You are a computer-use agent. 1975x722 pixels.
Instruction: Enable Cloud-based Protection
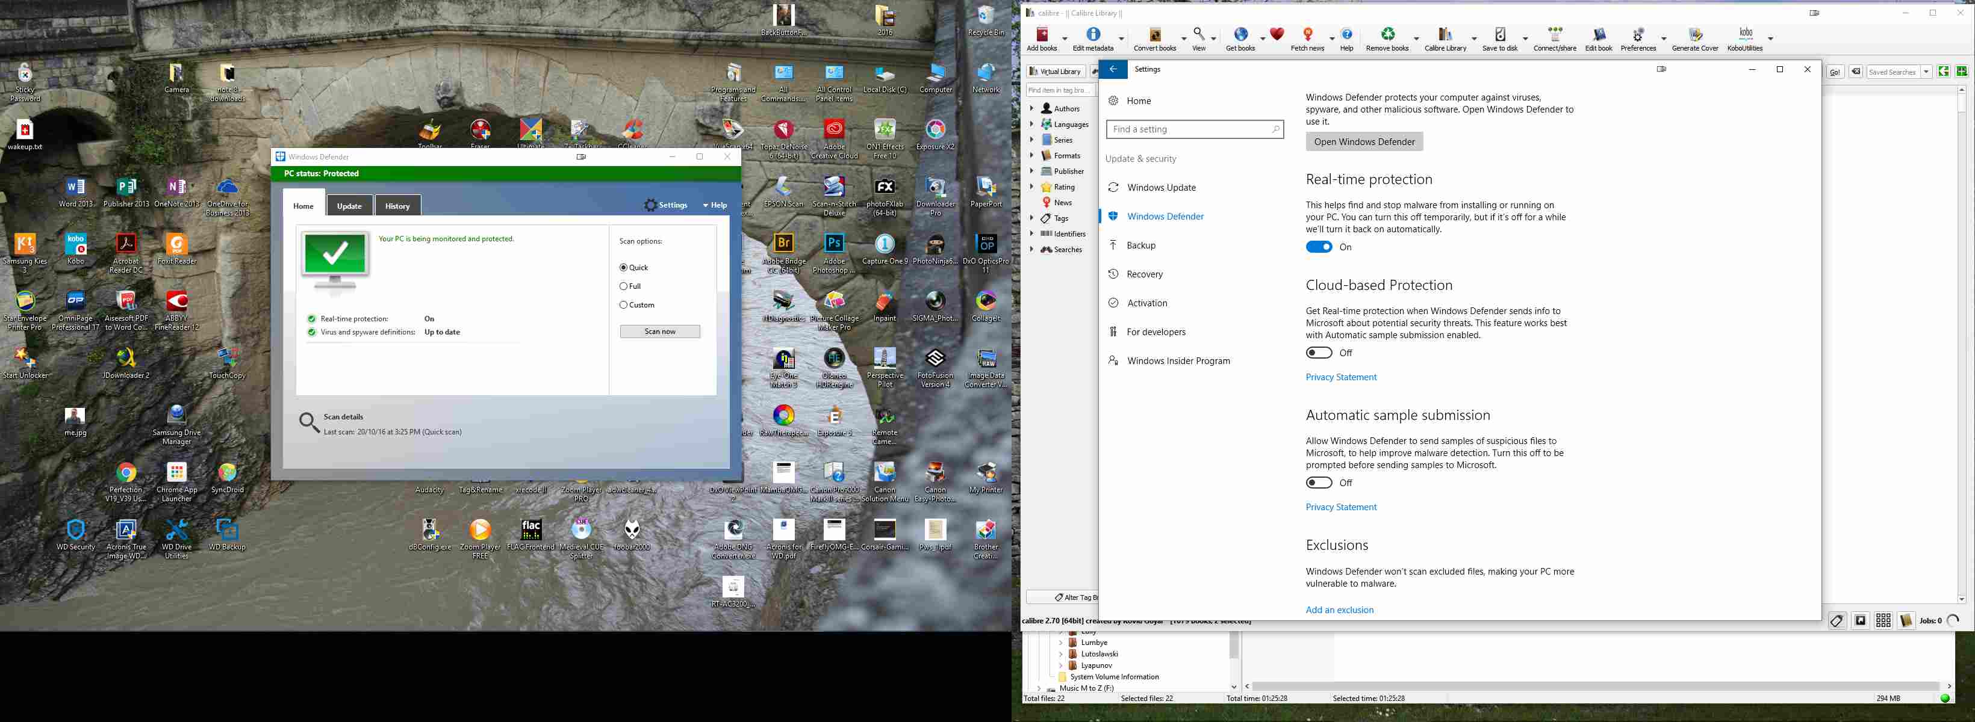click(1319, 353)
